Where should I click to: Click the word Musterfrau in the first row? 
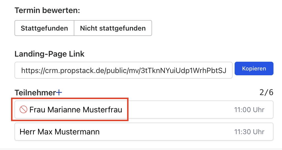[x=102, y=110]
